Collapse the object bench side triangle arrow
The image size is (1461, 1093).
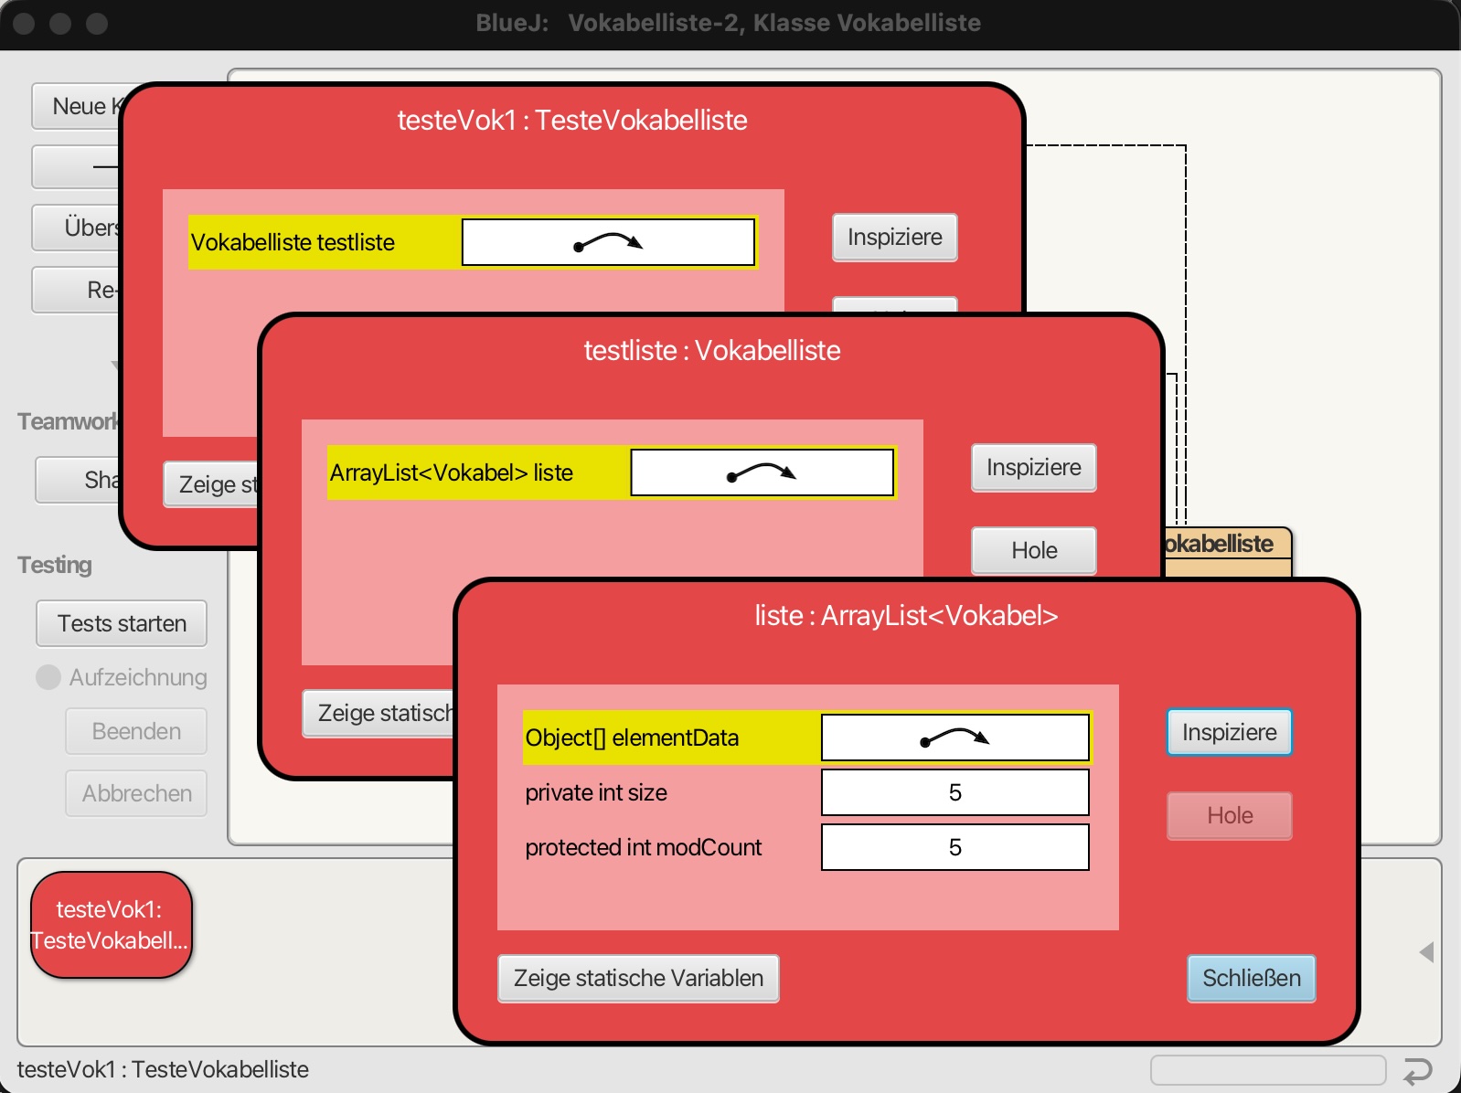click(1426, 952)
